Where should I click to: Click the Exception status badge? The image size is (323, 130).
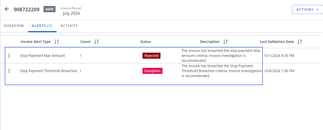pos(152,71)
